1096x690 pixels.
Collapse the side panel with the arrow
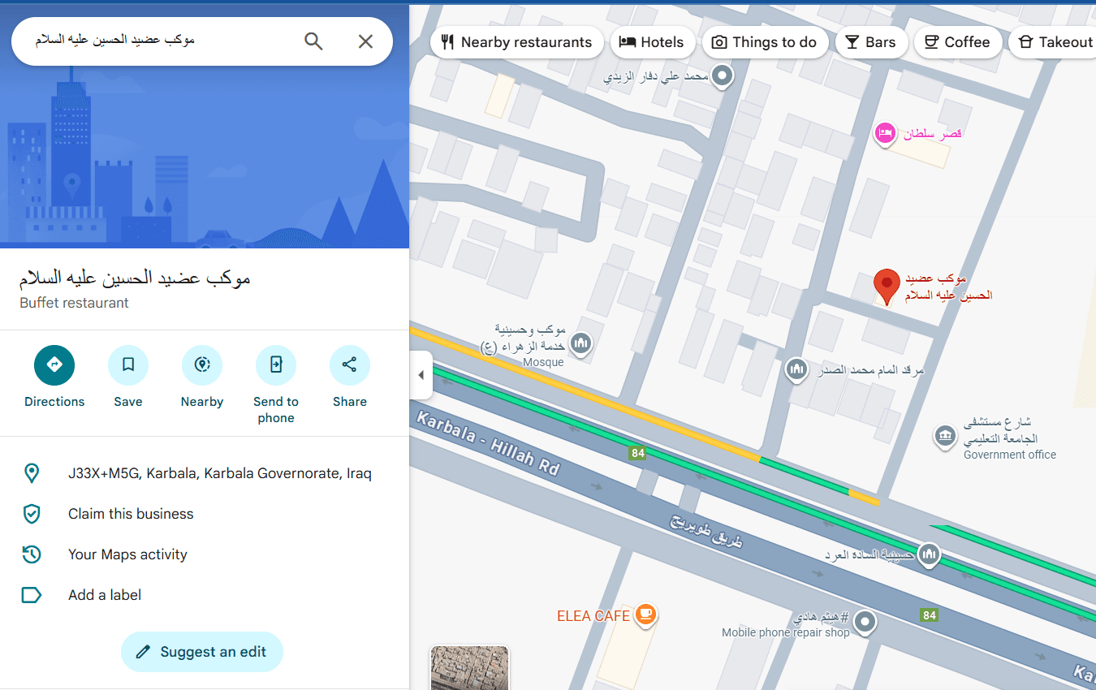(x=421, y=375)
